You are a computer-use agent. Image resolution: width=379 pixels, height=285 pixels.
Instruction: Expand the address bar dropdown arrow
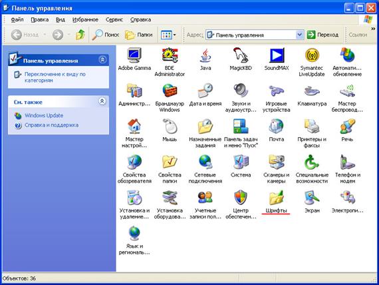299,35
